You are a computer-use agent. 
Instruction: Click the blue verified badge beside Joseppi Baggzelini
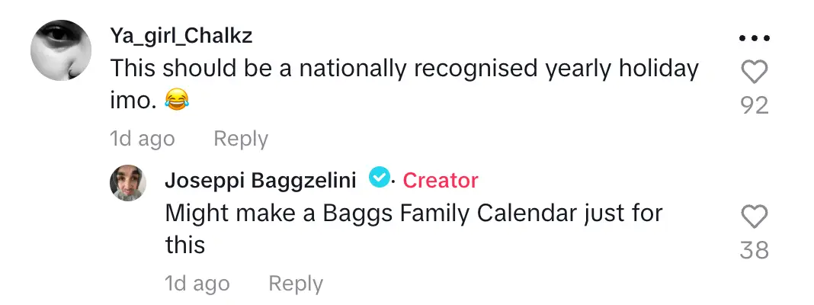pos(378,178)
